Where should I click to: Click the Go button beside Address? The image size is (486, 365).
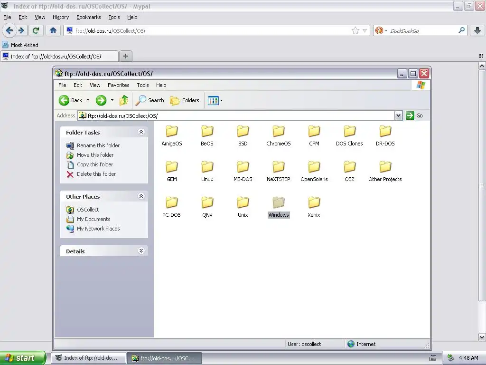(x=414, y=115)
